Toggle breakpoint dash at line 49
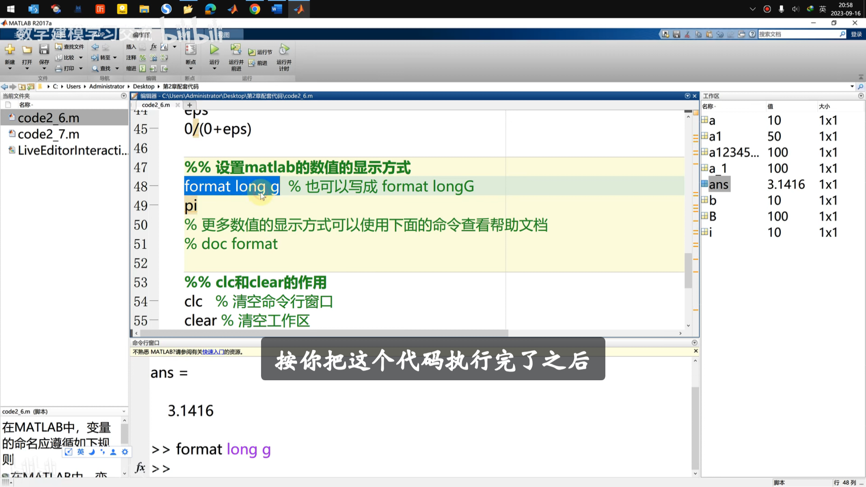This screenshot has width=866, height=487. (153, 205)
